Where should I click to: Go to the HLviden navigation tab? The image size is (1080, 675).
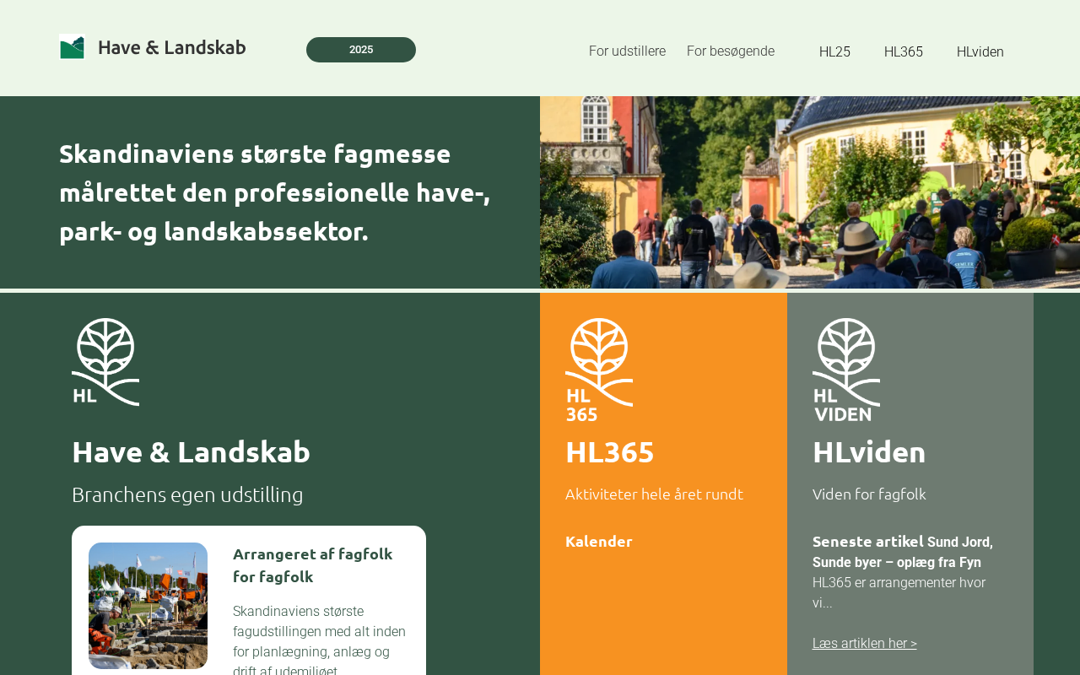(x=980, y=51)
